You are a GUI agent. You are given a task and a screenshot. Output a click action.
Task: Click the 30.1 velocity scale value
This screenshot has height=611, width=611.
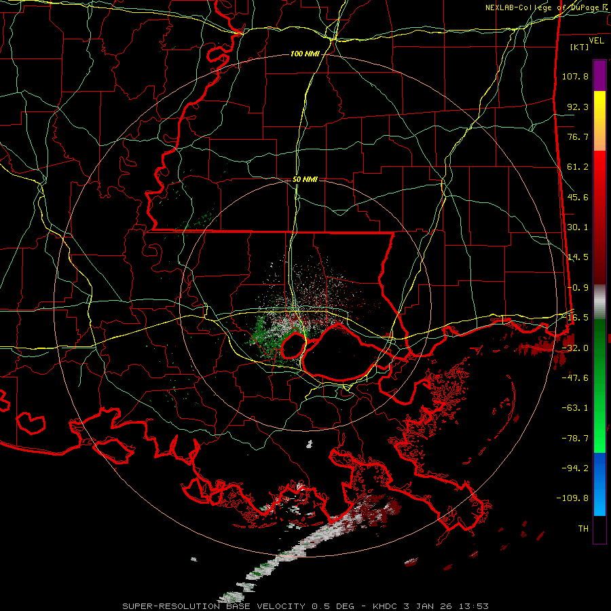pyautogui.click(x=578, y=227)
